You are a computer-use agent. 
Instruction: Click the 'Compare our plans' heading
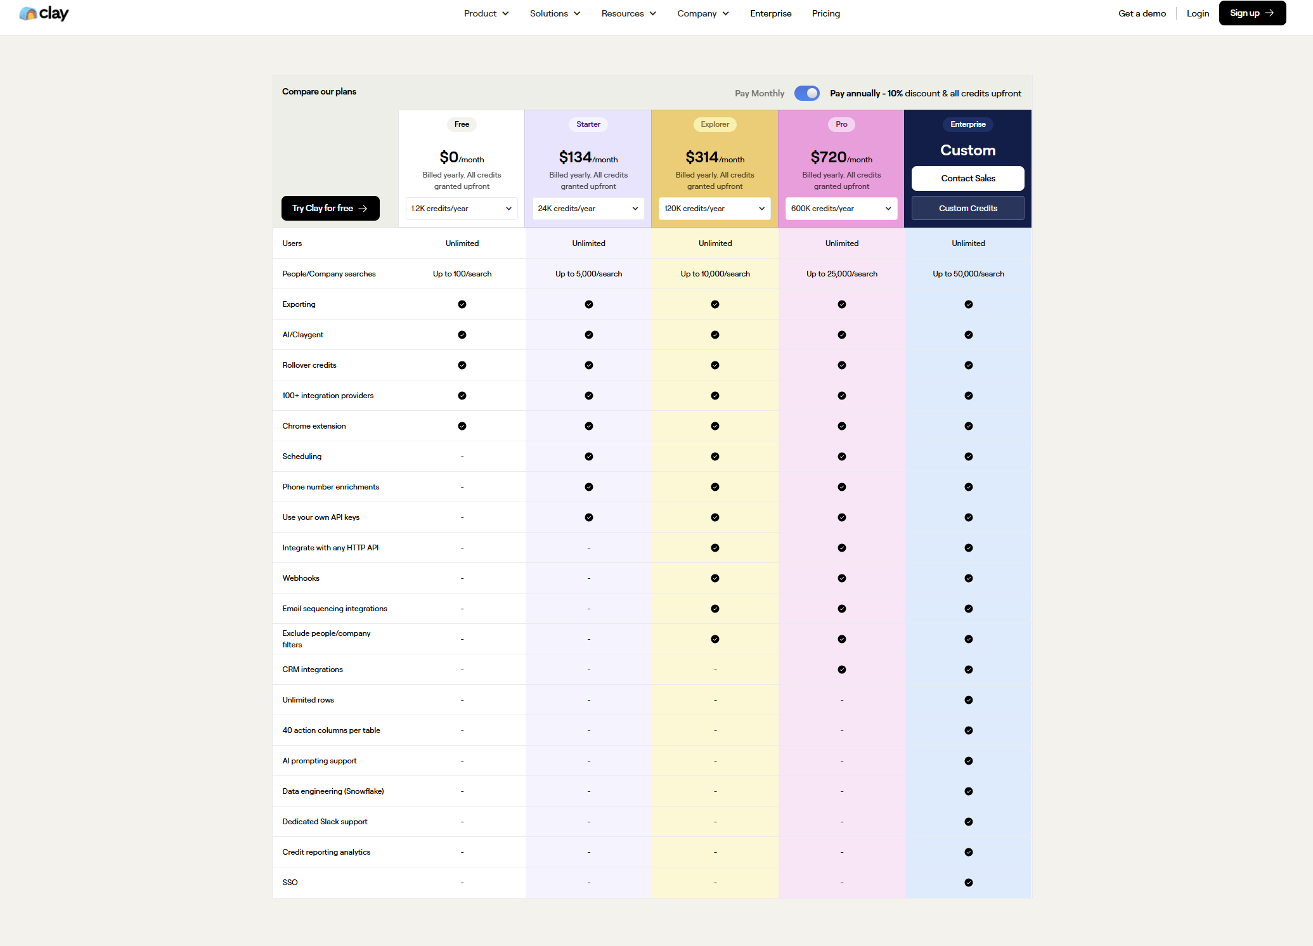click(x=319, y=91)
